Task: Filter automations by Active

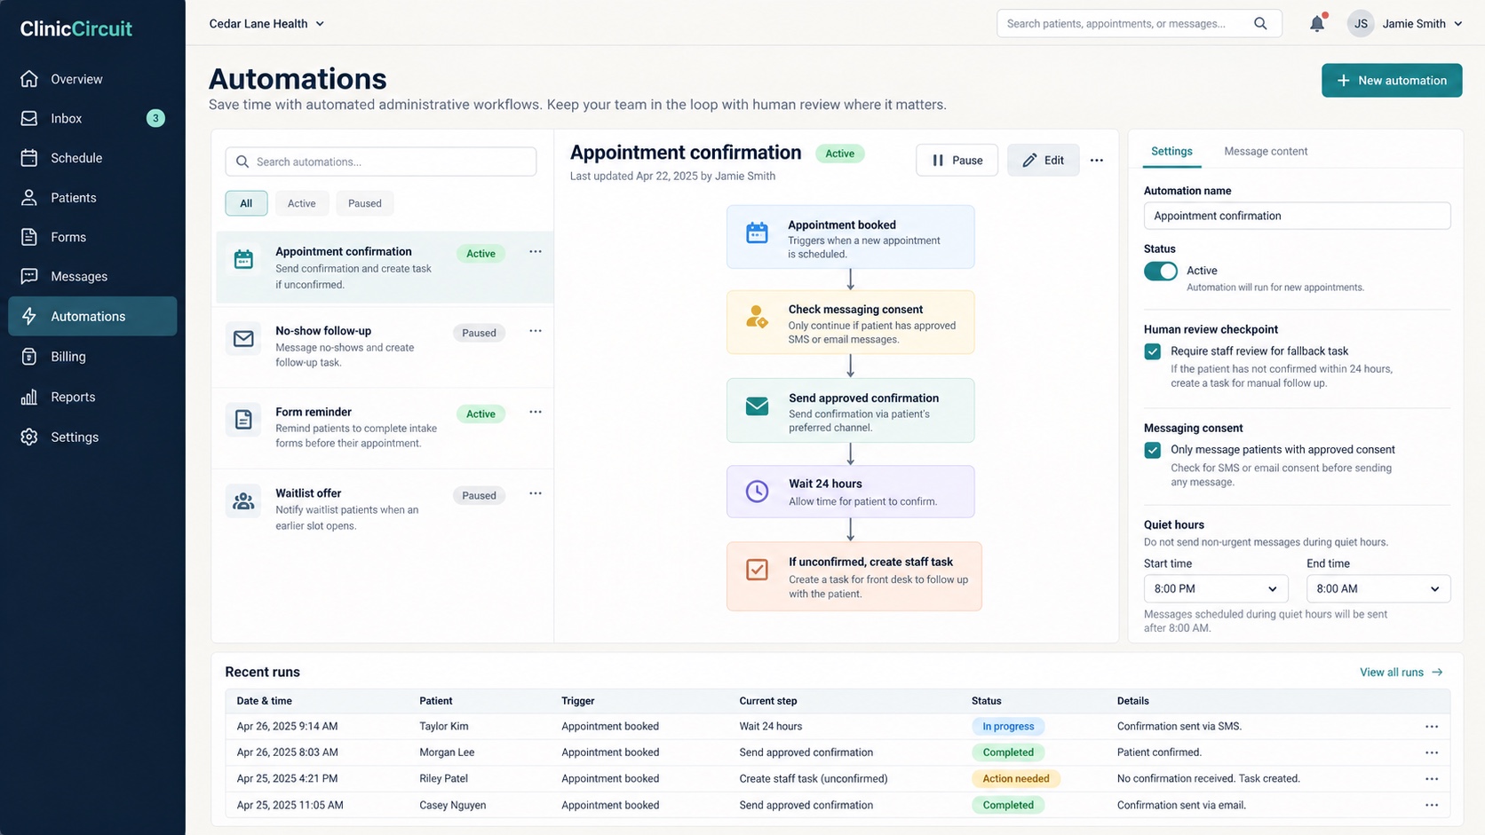Action: pyautogui.click(x=301, y=203)
